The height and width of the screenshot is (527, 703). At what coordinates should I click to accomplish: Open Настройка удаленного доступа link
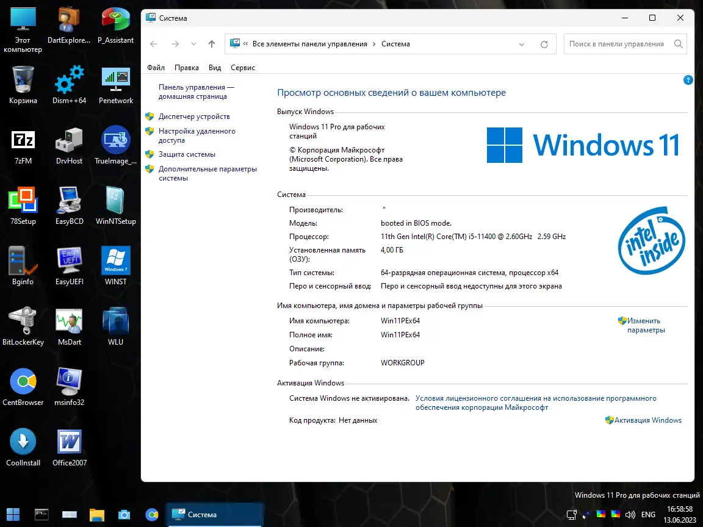pos(197,135)
